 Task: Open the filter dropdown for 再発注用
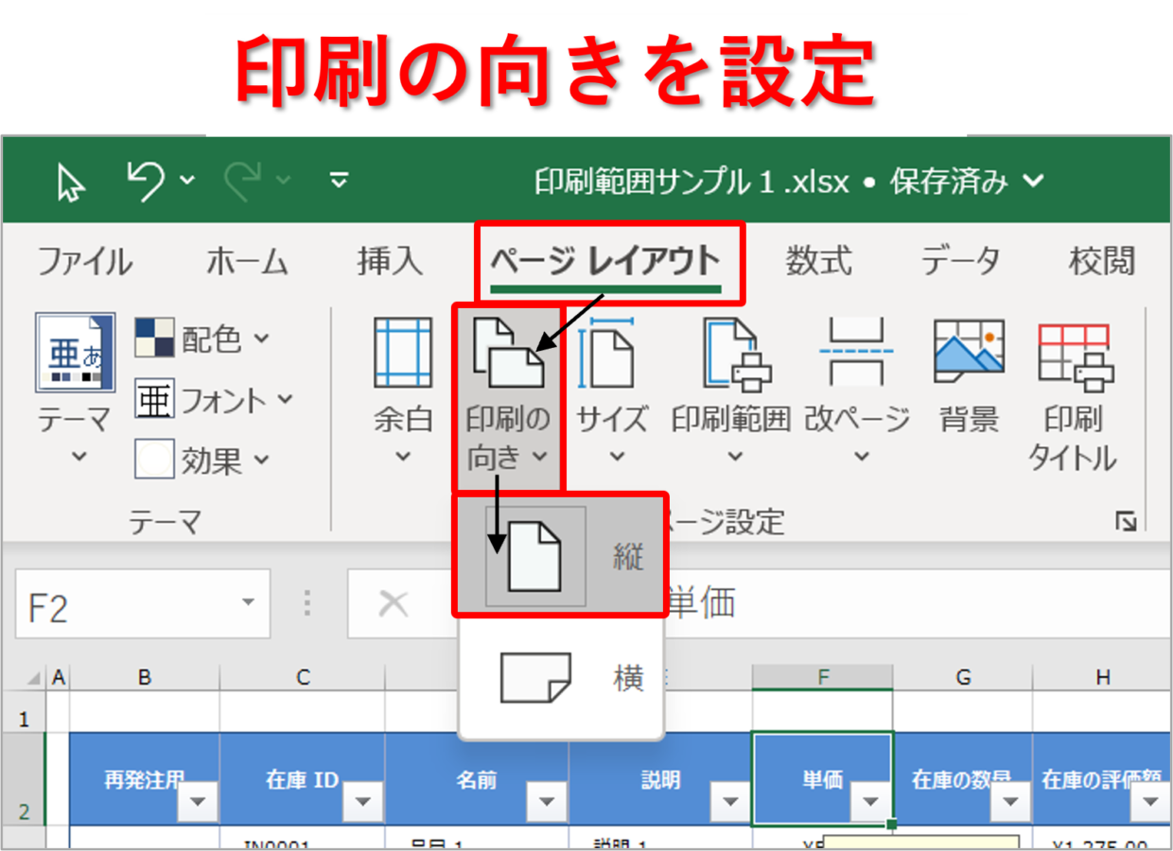[198, 802]
